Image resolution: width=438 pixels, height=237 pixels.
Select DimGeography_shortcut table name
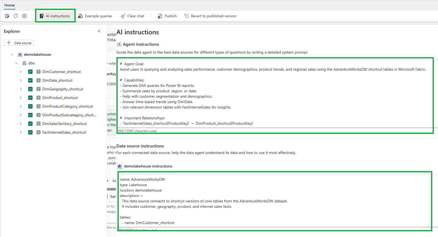point(63,89)
